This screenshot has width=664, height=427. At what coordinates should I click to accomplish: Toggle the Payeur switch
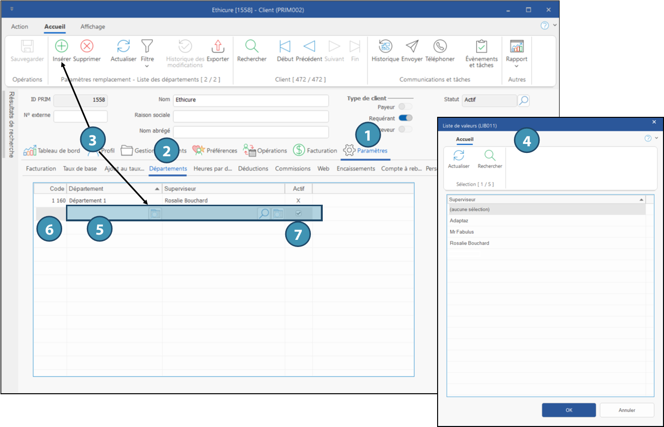point(405,107)
